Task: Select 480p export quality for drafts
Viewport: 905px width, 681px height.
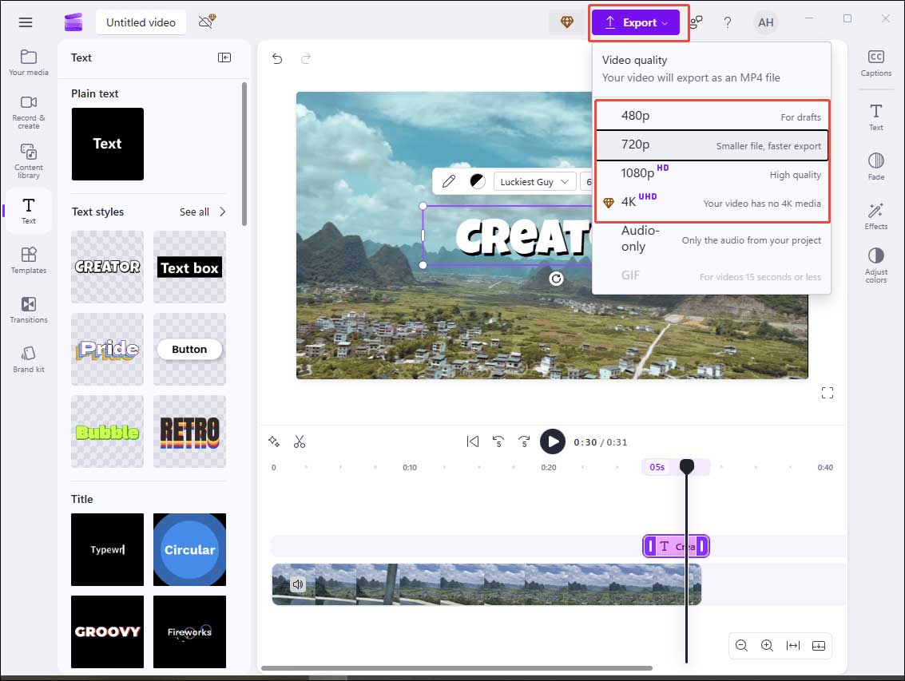Action: [x=711, y=115]
